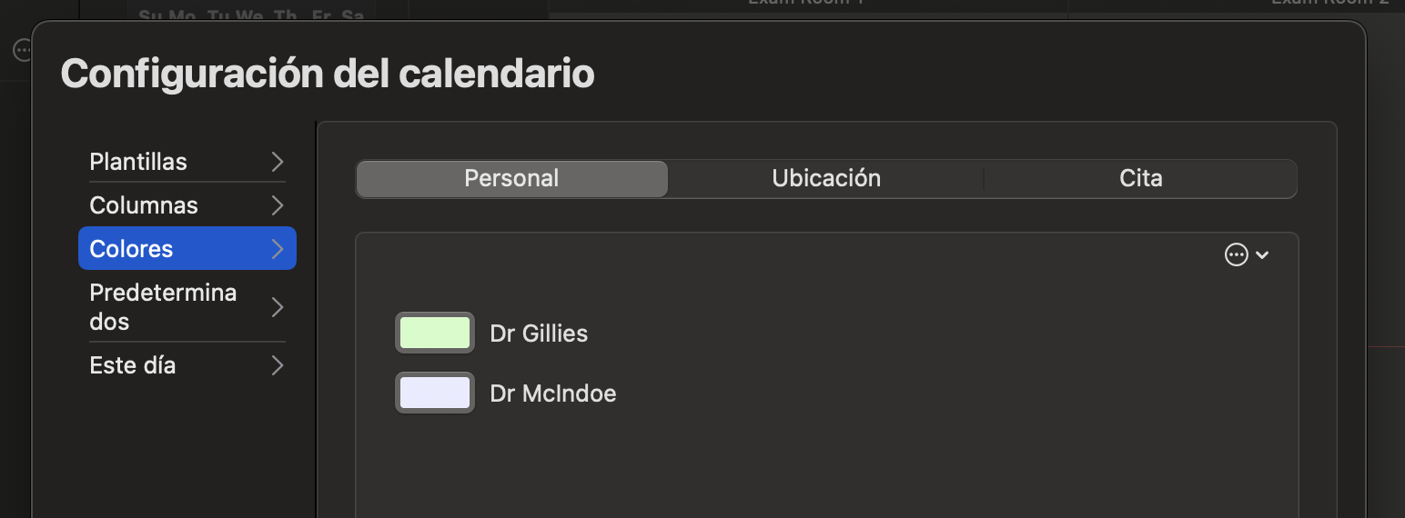Switch to the Cita tab

(1141, 178)
